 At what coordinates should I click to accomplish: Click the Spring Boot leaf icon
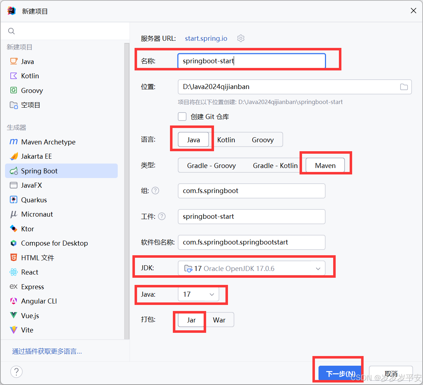14,171
